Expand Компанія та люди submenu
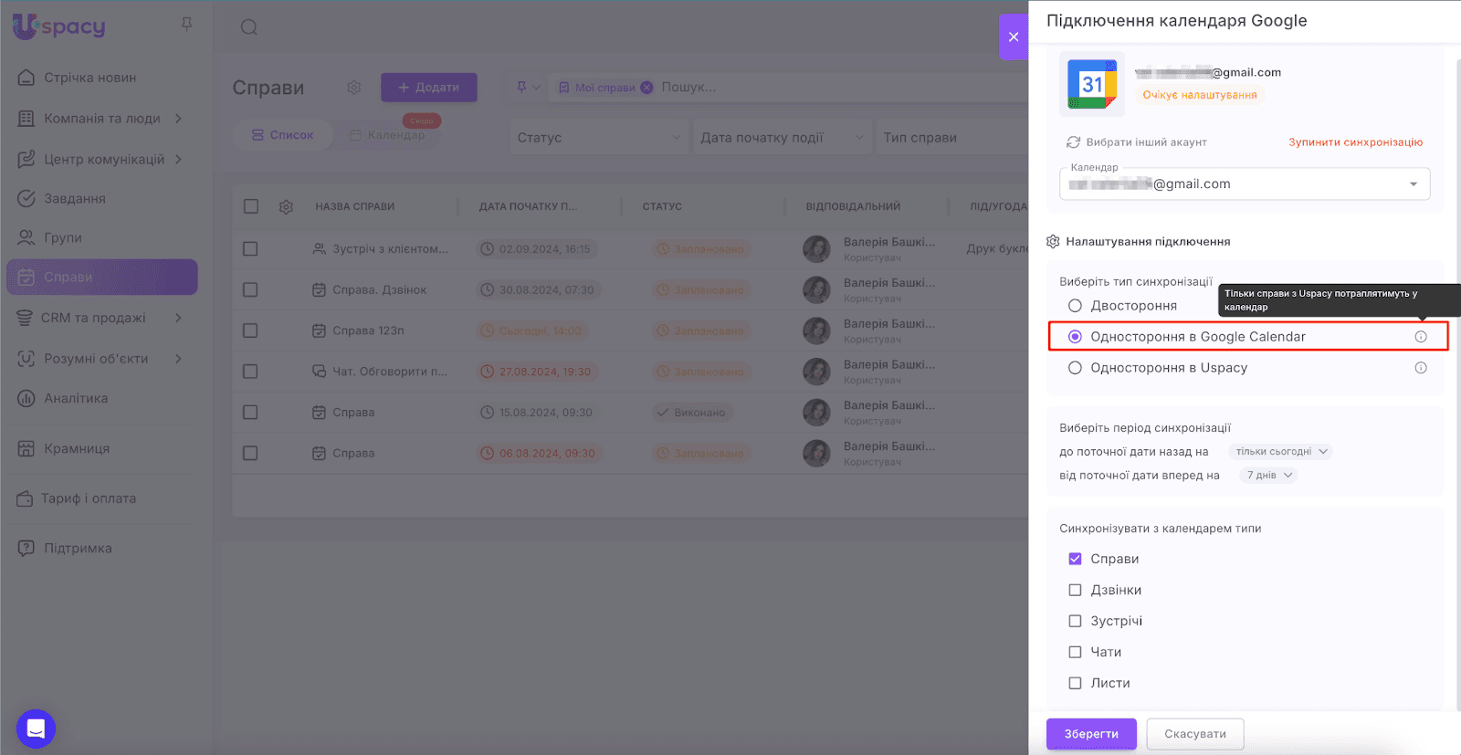This screenshot has width=1461, height=755. tap(178, 119)
